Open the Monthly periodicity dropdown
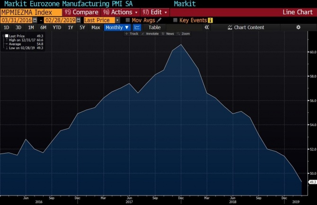Image resolution: width=317 pixels, height=205 pixels. click(117, 27)
